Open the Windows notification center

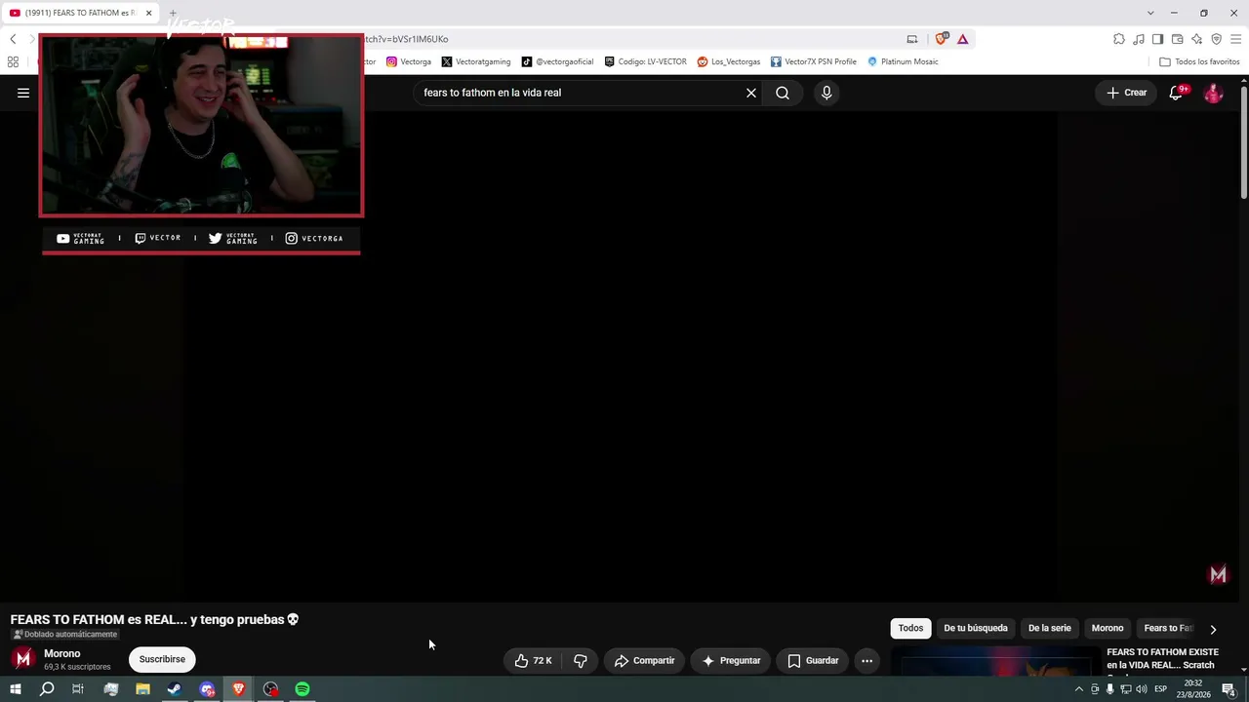tap(1229, 689)
